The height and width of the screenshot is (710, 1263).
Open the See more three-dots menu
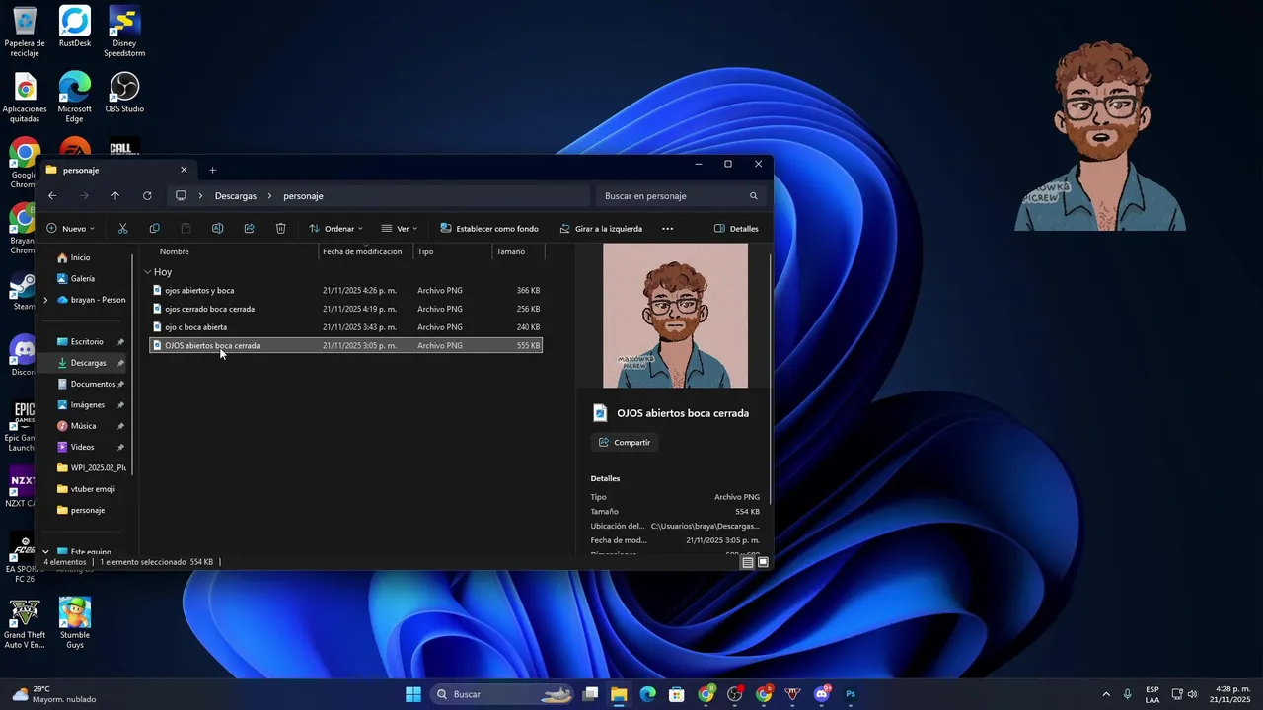point(667,228)
